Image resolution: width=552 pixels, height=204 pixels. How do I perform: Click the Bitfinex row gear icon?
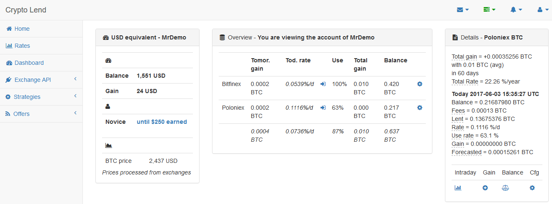420,84
